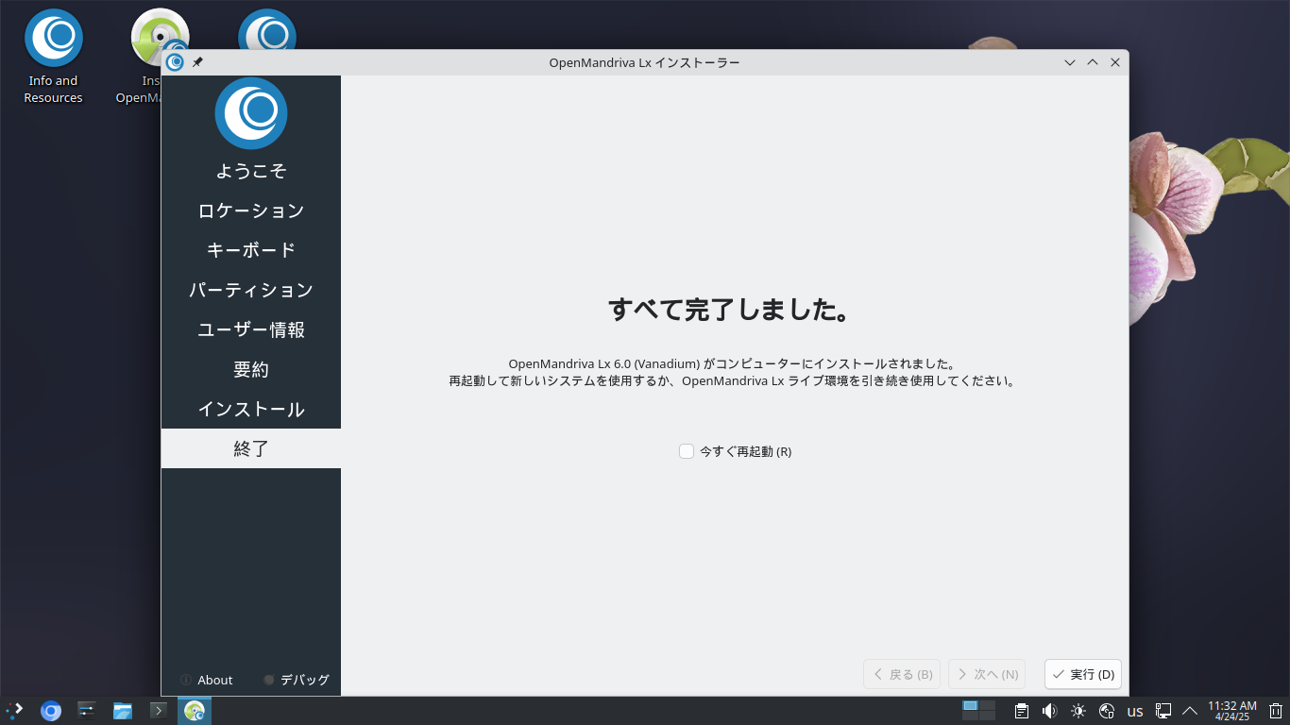Open the window menu icon in the title bar
1290x725 pixels.
pos(175,62)
